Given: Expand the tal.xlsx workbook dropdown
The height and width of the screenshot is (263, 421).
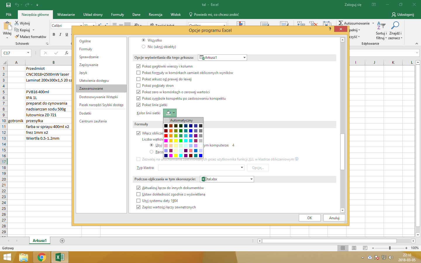Looking at the screenshot, I should point(251,179).
